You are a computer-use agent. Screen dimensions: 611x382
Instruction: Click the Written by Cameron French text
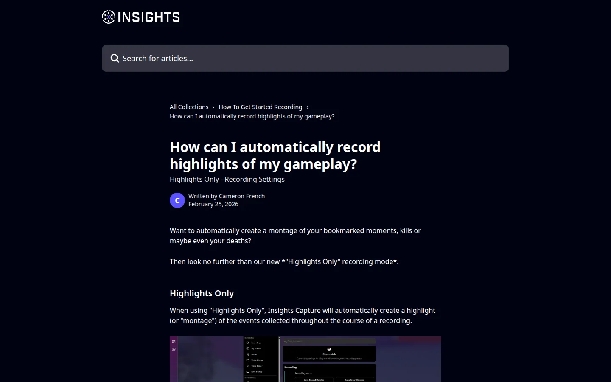227,196
